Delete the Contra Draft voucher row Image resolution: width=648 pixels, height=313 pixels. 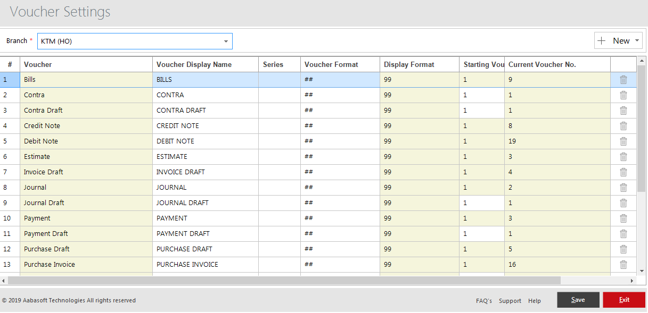click(624, 110)
